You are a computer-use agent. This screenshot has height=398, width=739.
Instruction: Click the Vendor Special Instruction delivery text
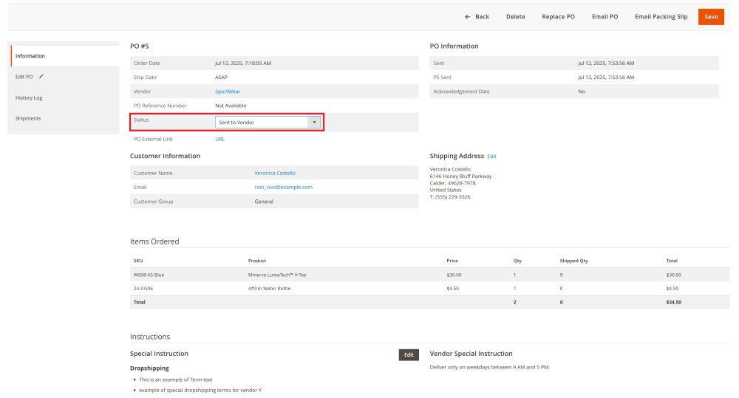pyautogui.click(x=490, y=367)
